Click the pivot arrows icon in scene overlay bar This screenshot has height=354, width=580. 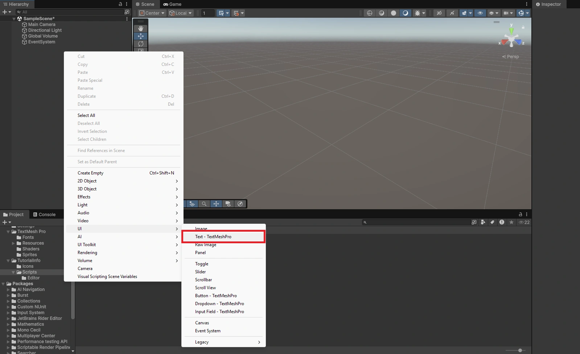(216, 204)
